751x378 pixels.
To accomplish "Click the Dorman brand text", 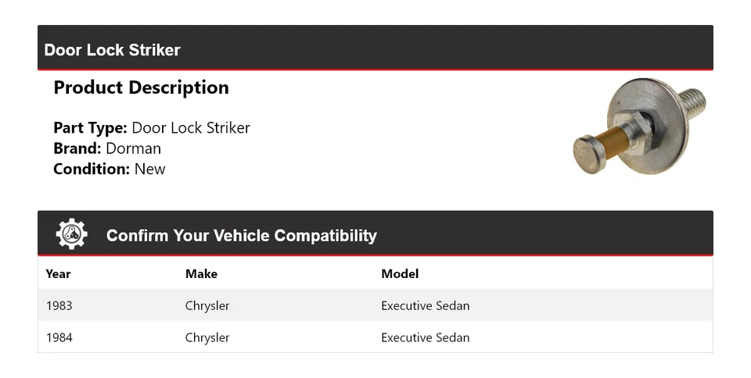I will tap(133, 148).
